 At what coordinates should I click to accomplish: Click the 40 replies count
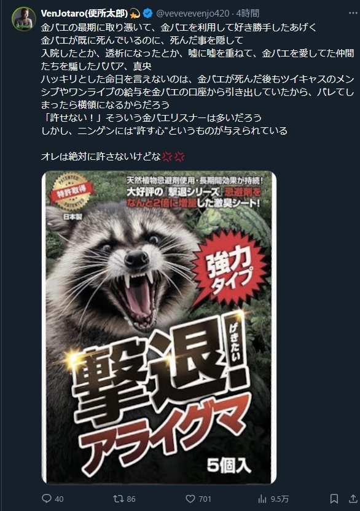click(x=59, y=499)
